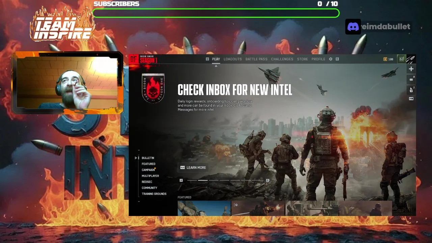Select COMMUNITY in the side menu
The image size is (432, 243).
coord(149,188)
